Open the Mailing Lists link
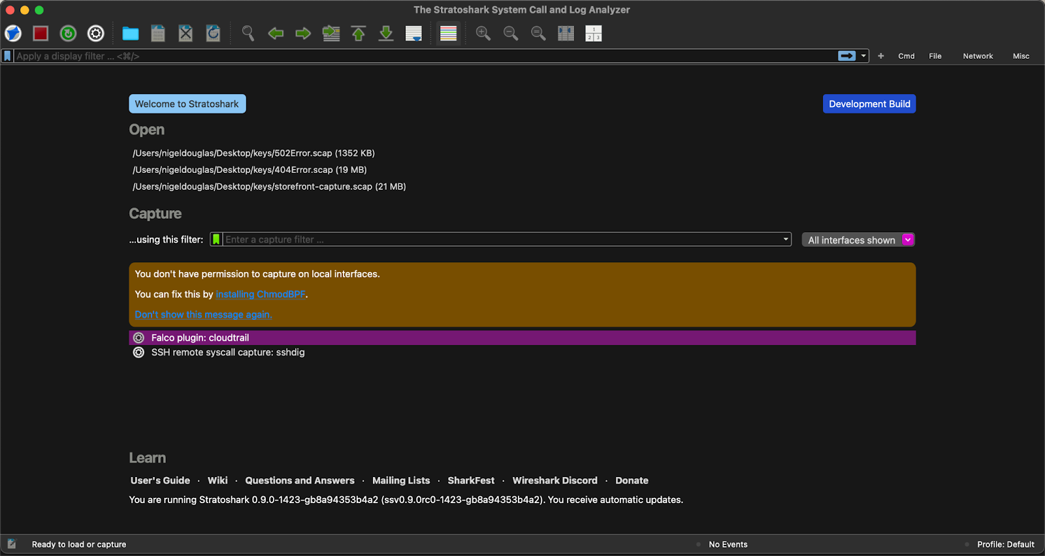The width and height of the screenshot is (1045, 556). (x=401, y=480)
